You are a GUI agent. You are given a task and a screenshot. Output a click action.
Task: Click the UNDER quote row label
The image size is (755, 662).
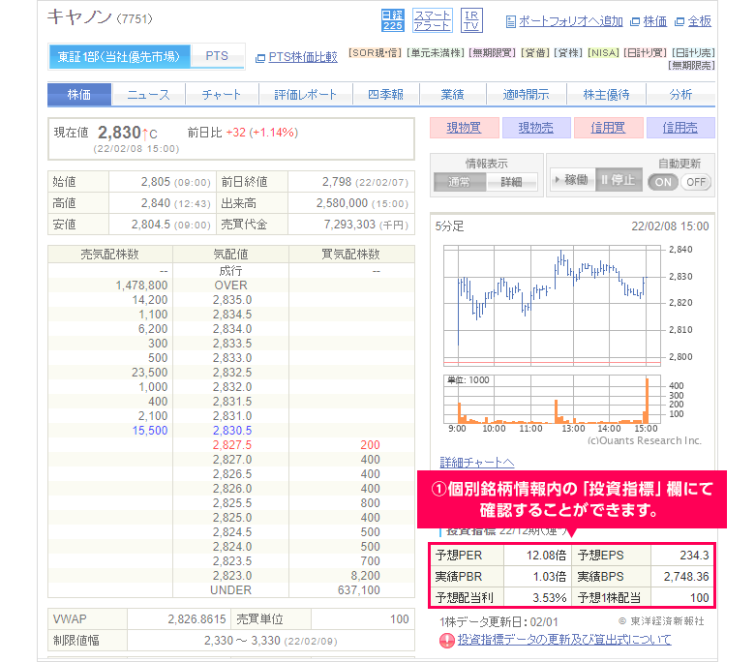point(230,589)
